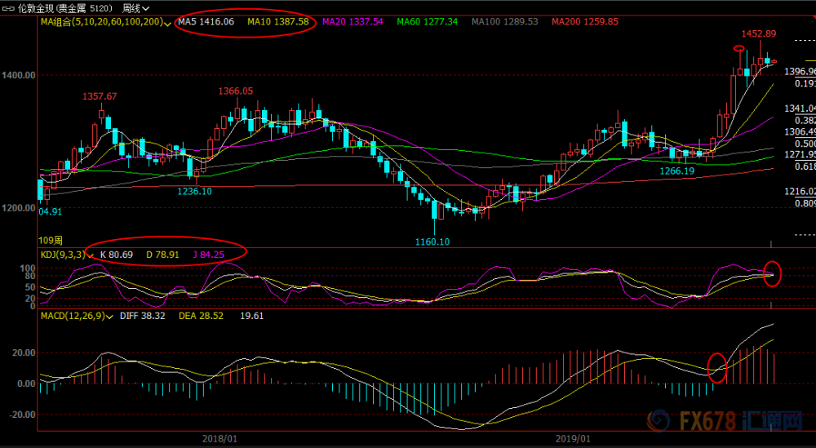Click the 1452.89 high price marker
The height and width of the screenshot is (448, 816).
[759, 33]
